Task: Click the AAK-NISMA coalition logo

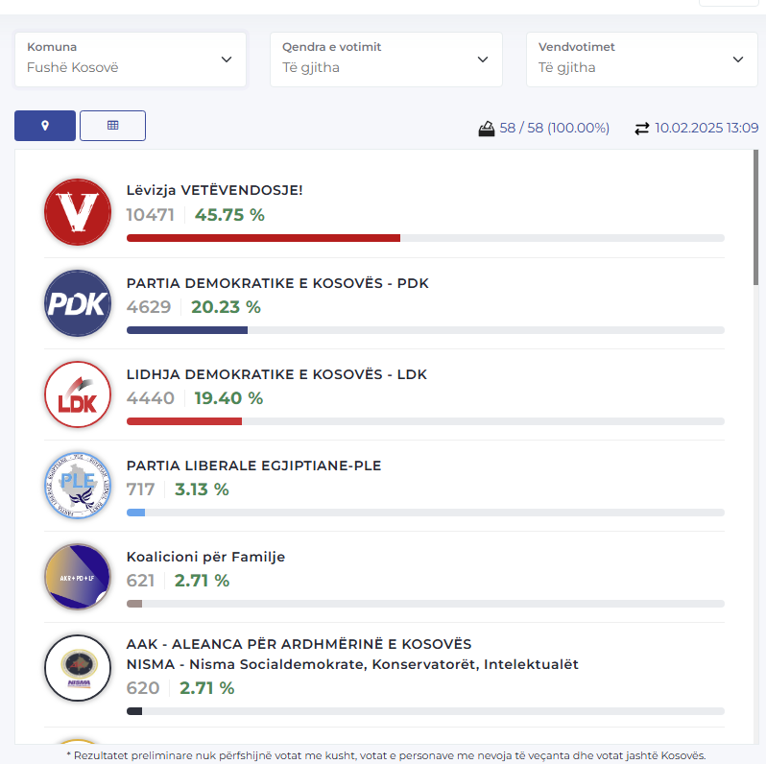Action: pyautogui.click(x=78, y=668)
